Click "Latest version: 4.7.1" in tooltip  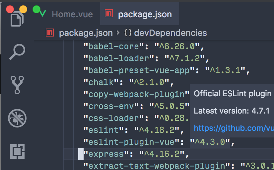[x=232, y=111]
